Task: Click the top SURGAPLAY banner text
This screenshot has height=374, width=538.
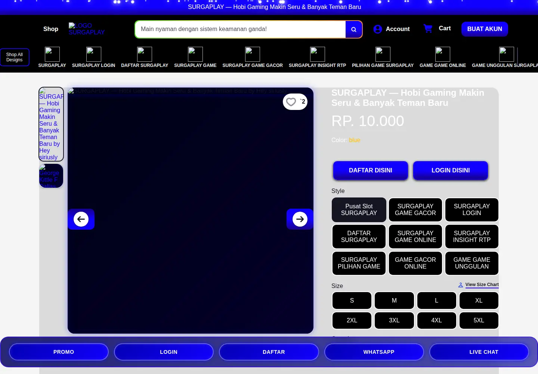Action: 275,7
